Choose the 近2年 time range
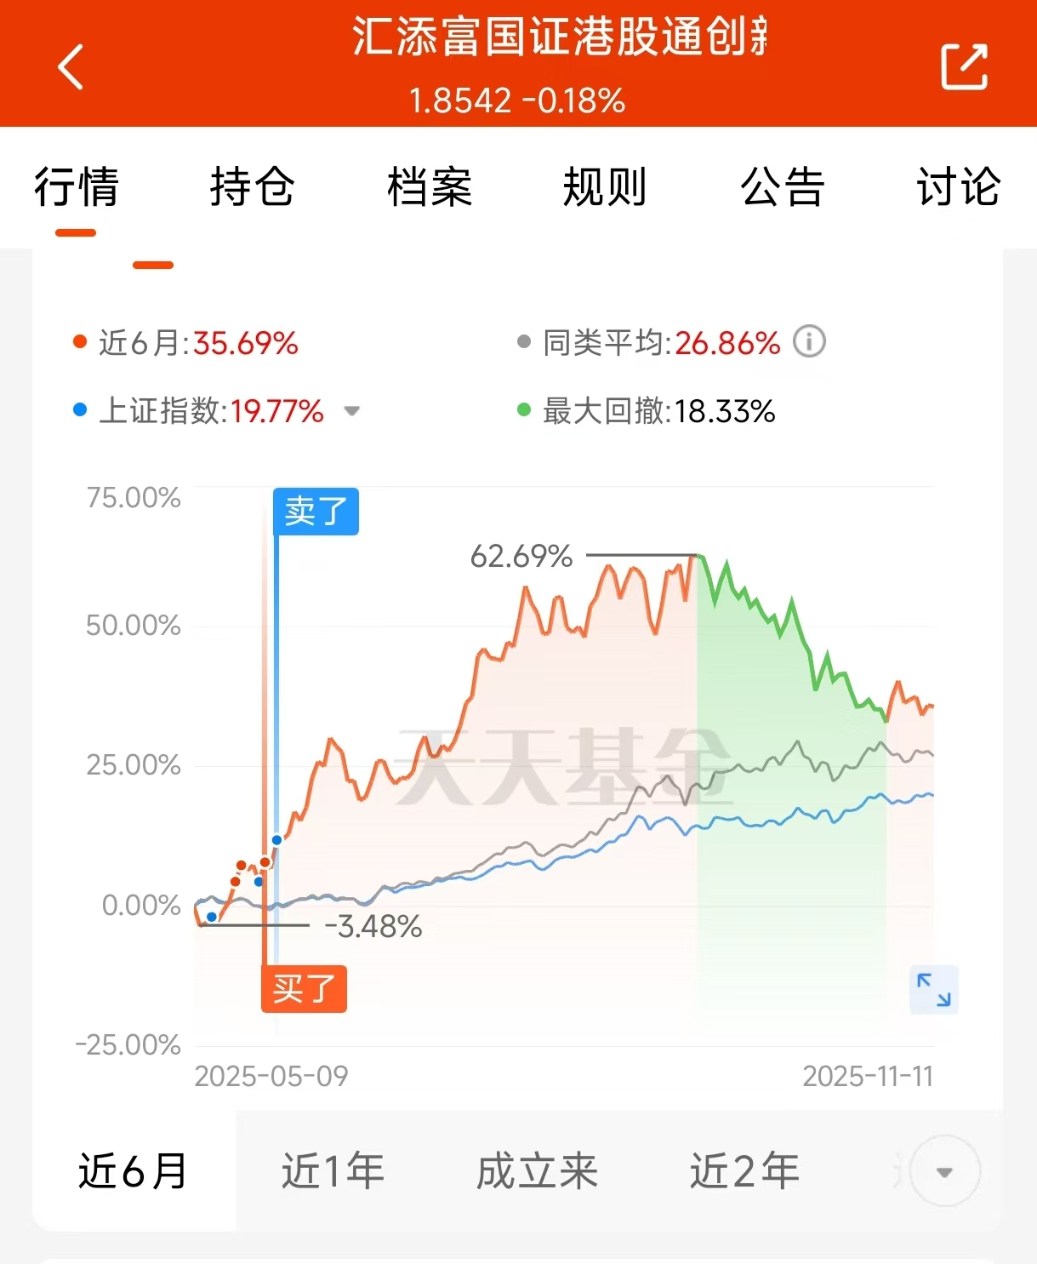 click(x=744, y=1171)
